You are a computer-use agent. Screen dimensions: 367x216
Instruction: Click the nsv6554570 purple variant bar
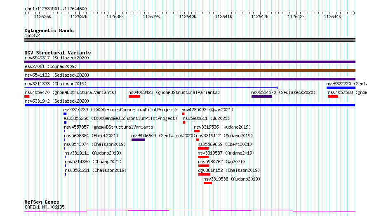click(262, 96)
